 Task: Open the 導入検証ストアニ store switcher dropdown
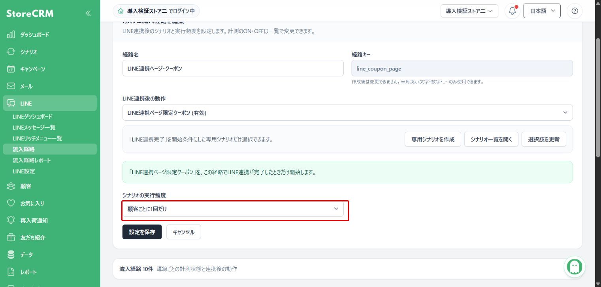click(x=469, y=11)
